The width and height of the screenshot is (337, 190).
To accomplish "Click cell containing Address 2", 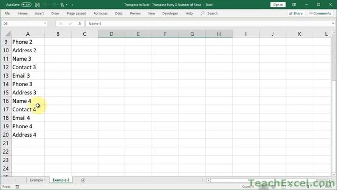I will 28,50.
